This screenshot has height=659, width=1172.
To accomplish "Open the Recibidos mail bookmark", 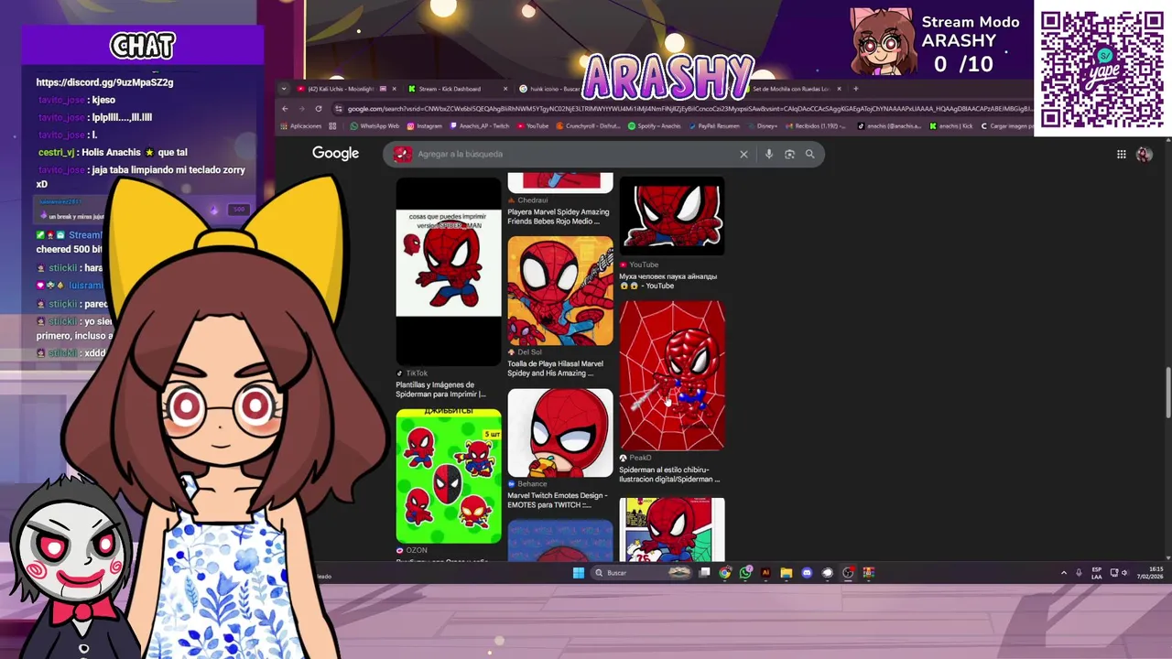I will coord(818,126).
